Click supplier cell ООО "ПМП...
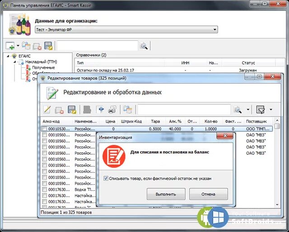Screen dimensions: 289x232 tap(258, 129)
